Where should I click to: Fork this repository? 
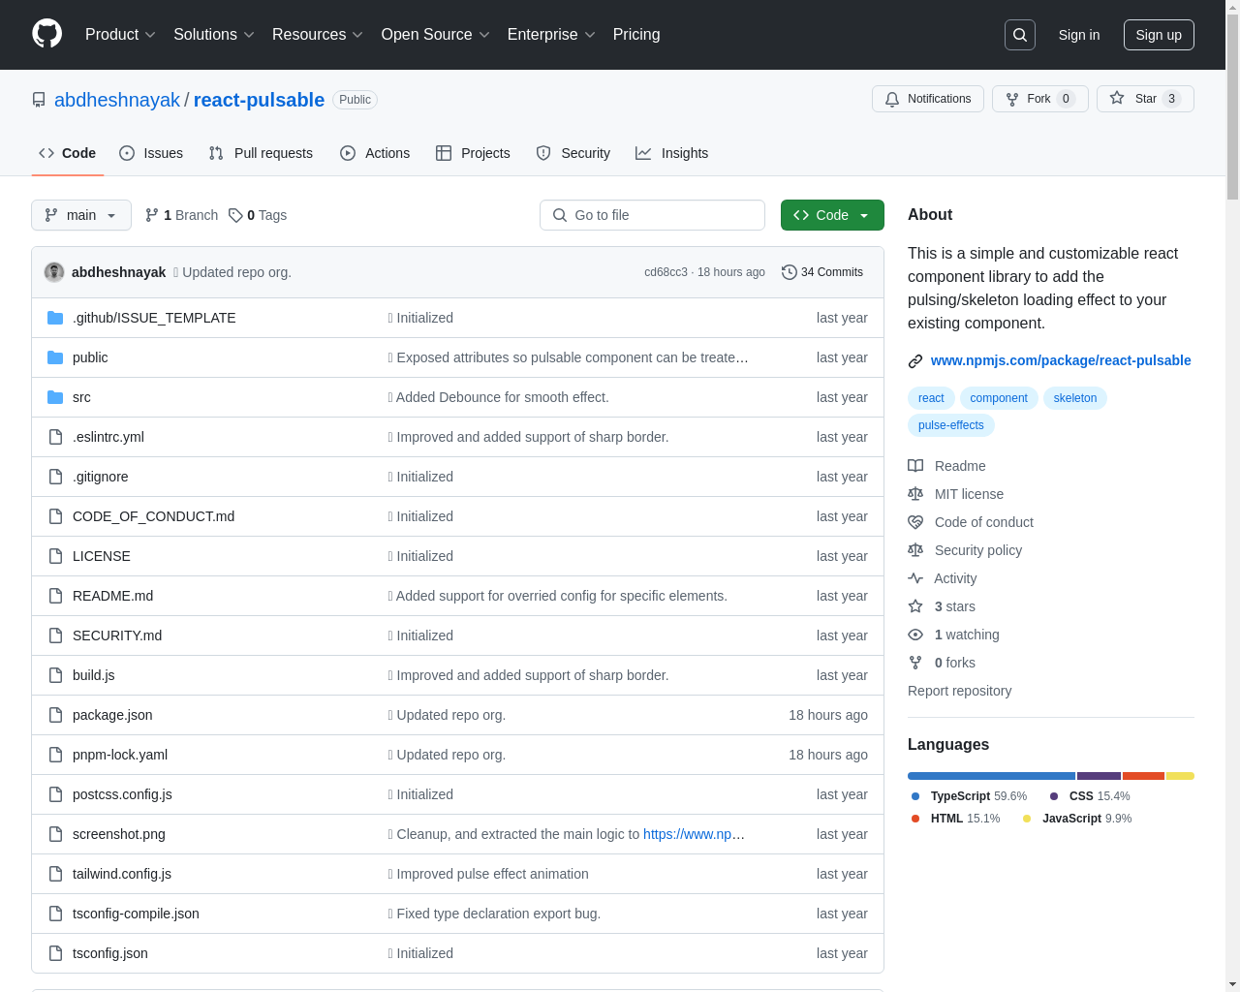point(1040,99)
